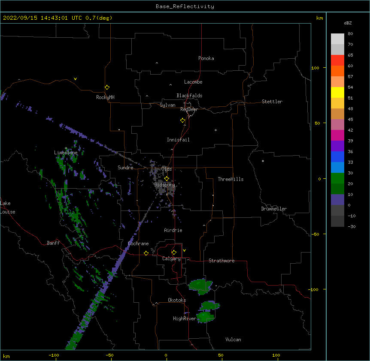This screenshot has width=370, height=361.
Task: Click the Lake Louise label
Action: point(8,208)
